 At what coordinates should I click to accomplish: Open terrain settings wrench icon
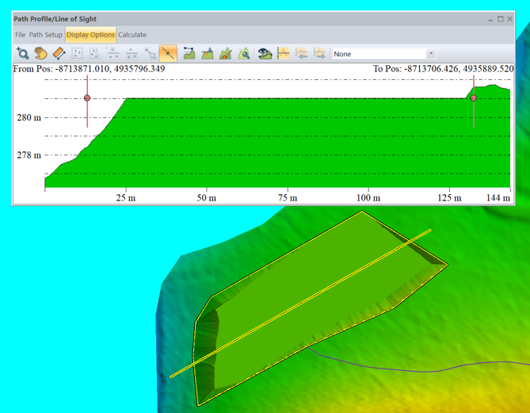pyautogui.click(x=244, y=53)
